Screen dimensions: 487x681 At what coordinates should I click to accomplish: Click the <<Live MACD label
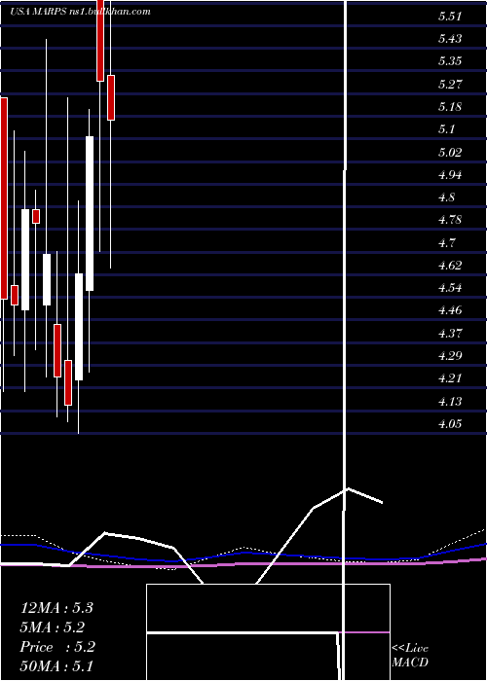tap(410, 656)
